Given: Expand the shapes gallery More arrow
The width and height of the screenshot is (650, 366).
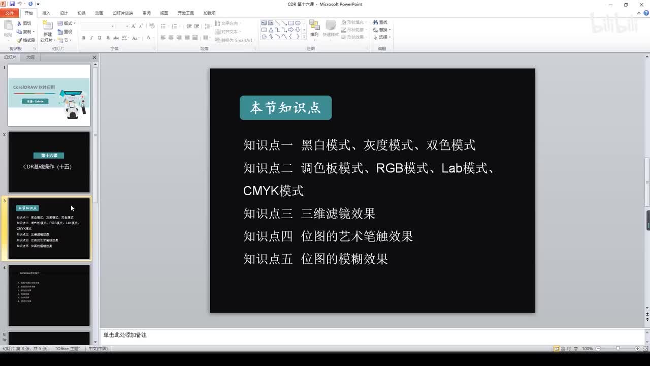Looking at the screenshot, I should click(304, 37).
